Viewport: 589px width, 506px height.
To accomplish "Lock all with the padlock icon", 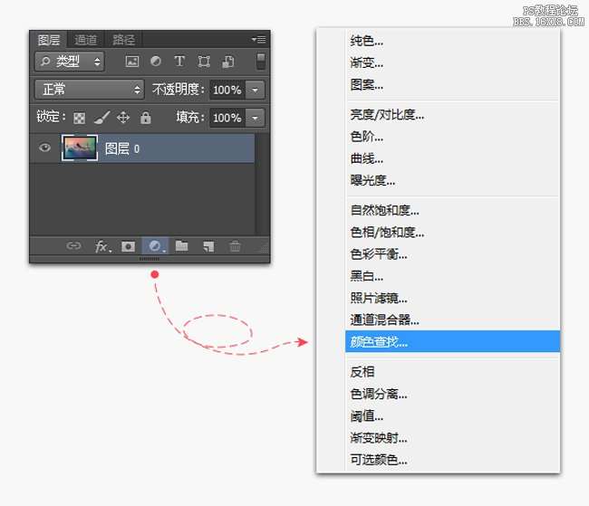I will [x=145, y=118].
